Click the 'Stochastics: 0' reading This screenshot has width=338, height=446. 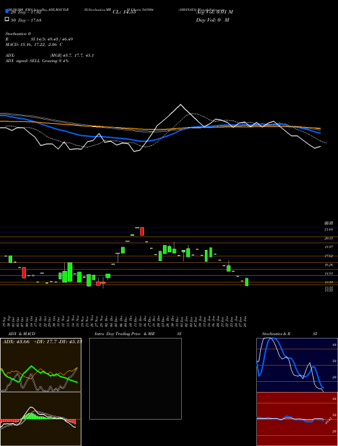[18, 34]
